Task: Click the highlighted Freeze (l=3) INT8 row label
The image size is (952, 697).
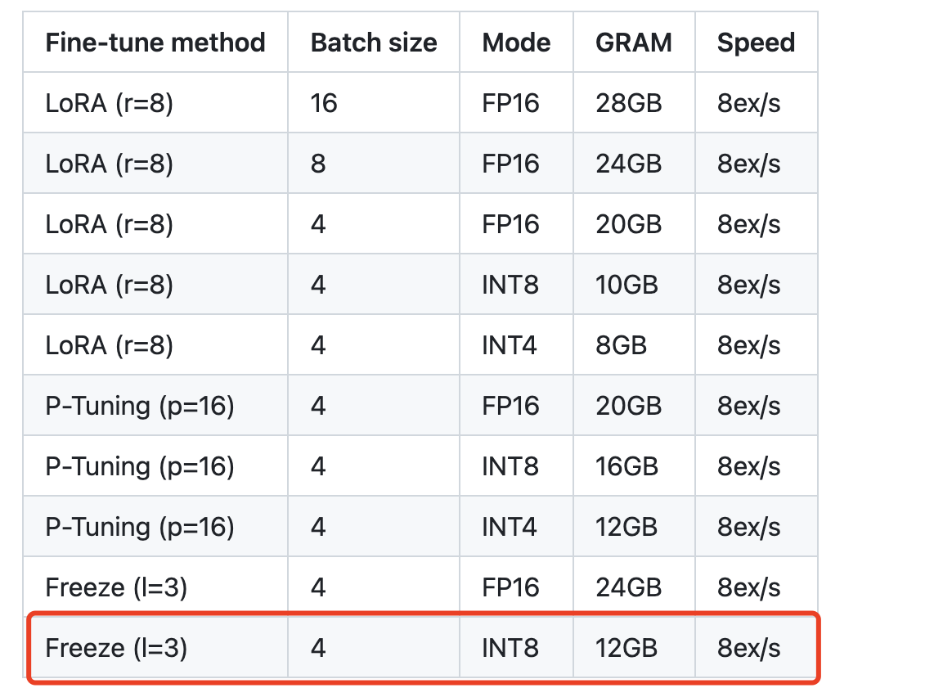Action: 116,649
